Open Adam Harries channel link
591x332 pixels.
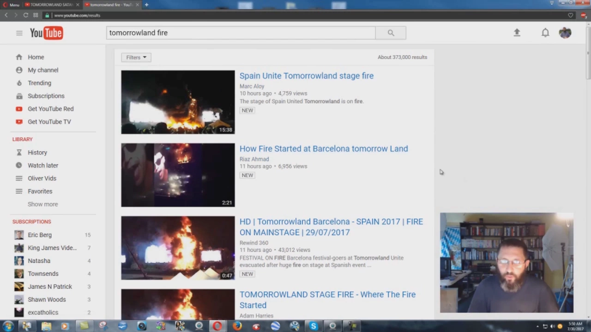coord(256,316)
